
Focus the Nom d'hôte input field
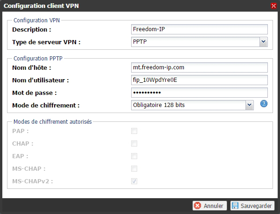200,67
